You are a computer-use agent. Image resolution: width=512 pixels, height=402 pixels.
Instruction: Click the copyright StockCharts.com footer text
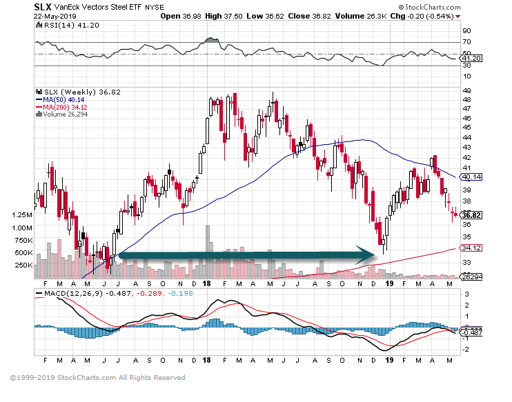tap(97, 378)
